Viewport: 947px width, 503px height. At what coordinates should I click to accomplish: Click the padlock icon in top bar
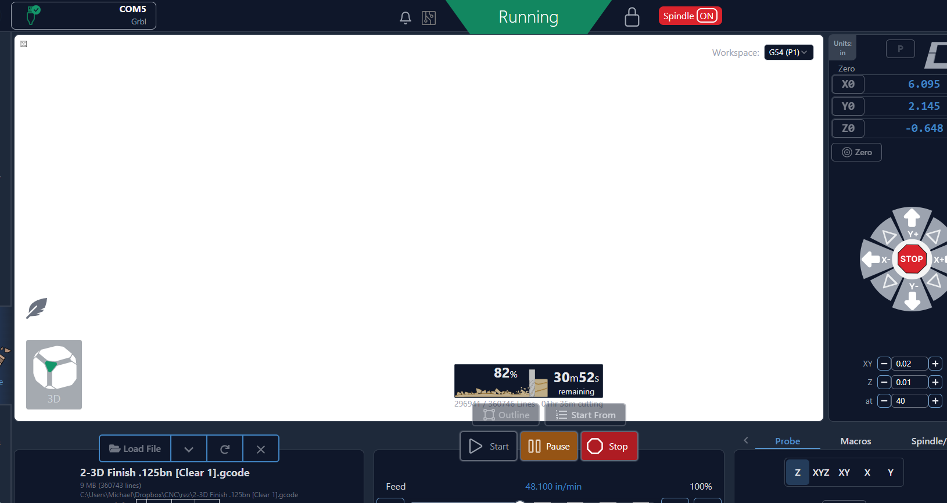pyautogui.click(x=632, y=17)
